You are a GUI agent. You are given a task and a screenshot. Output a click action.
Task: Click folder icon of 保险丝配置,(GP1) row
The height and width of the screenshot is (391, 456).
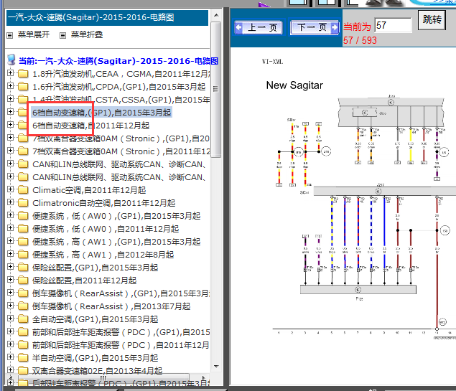pyautogui.click(x=23, y=268)
